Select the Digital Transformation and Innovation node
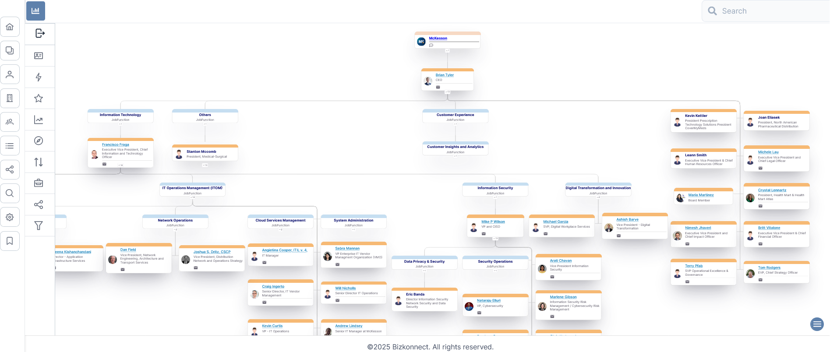The width and height of the screenshot is (830, 352). [x=598, y=190]
